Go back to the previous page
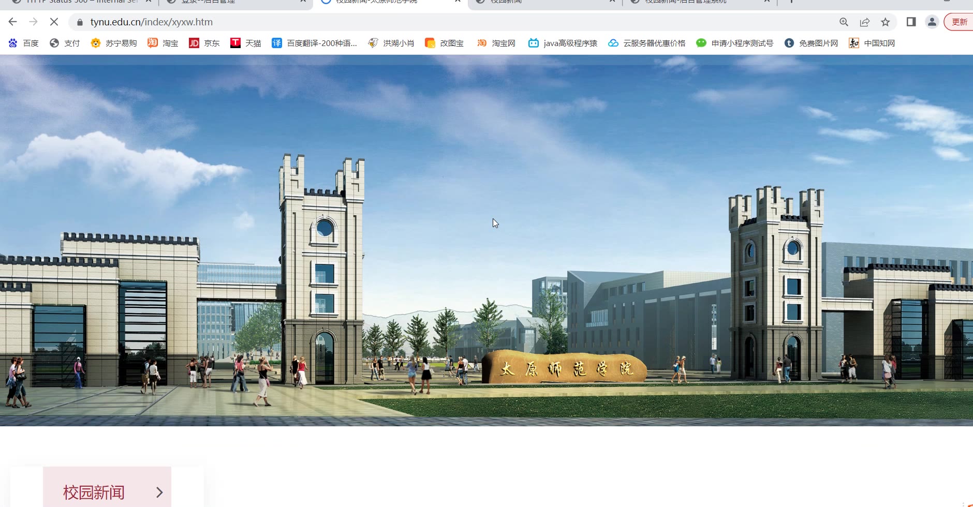973x507 pixels. [13, 22]
